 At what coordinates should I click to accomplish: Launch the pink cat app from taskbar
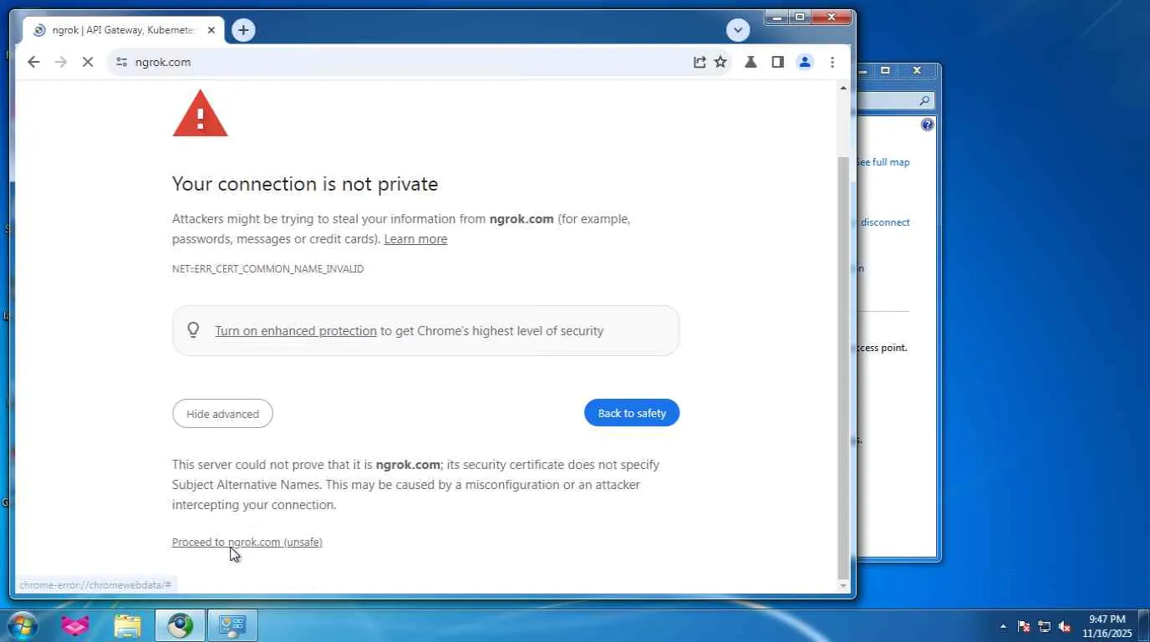(x=75, y=625)
